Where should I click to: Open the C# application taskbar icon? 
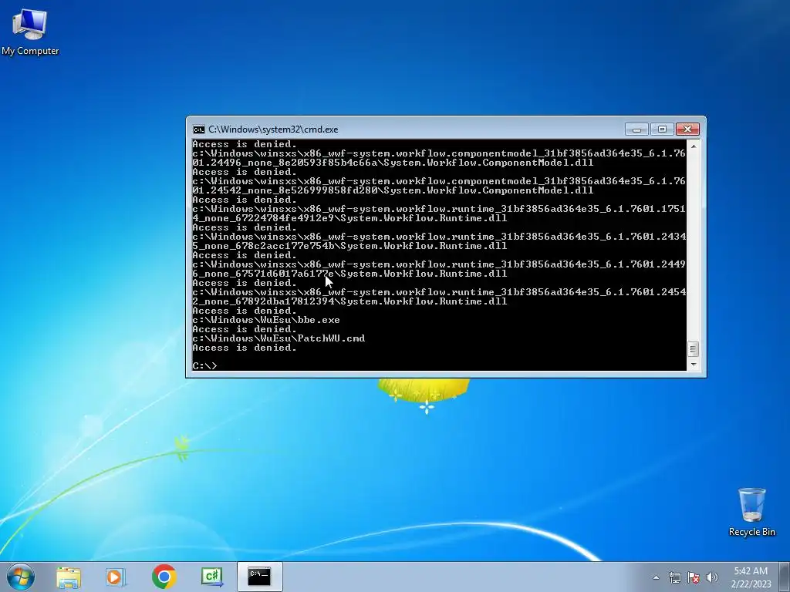pyautogui.click(x=211, y=577)
